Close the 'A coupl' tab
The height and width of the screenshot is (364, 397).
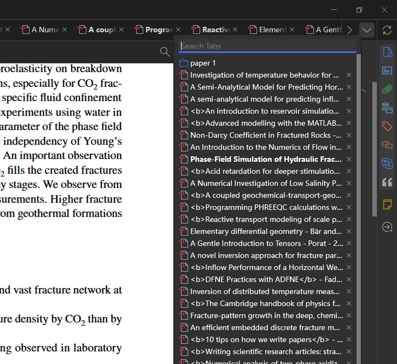click(121, 30)
